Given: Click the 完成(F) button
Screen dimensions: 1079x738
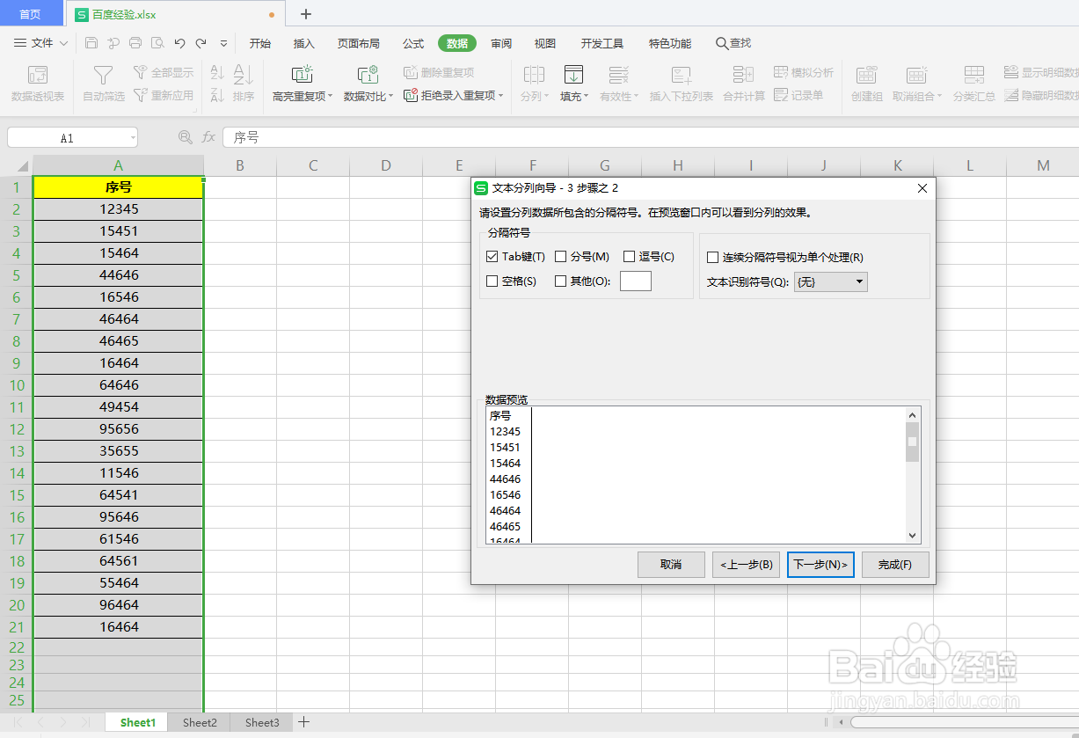Looking at the screenshot, I should (895, 565).
